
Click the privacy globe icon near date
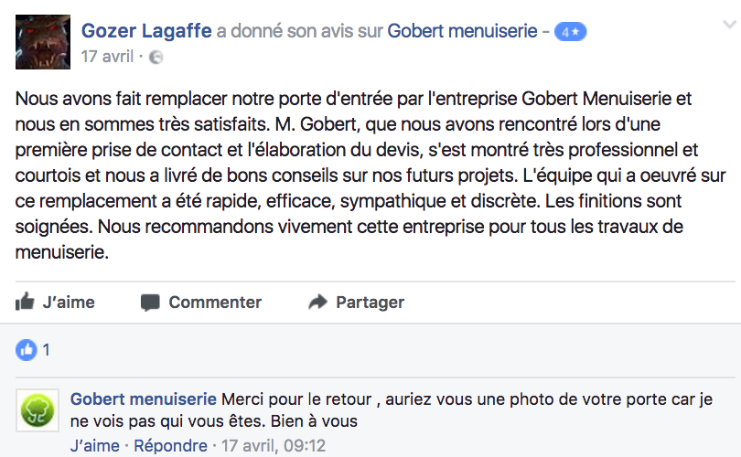156,57
